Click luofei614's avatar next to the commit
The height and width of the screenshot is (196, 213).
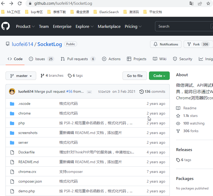click(12, 91)
